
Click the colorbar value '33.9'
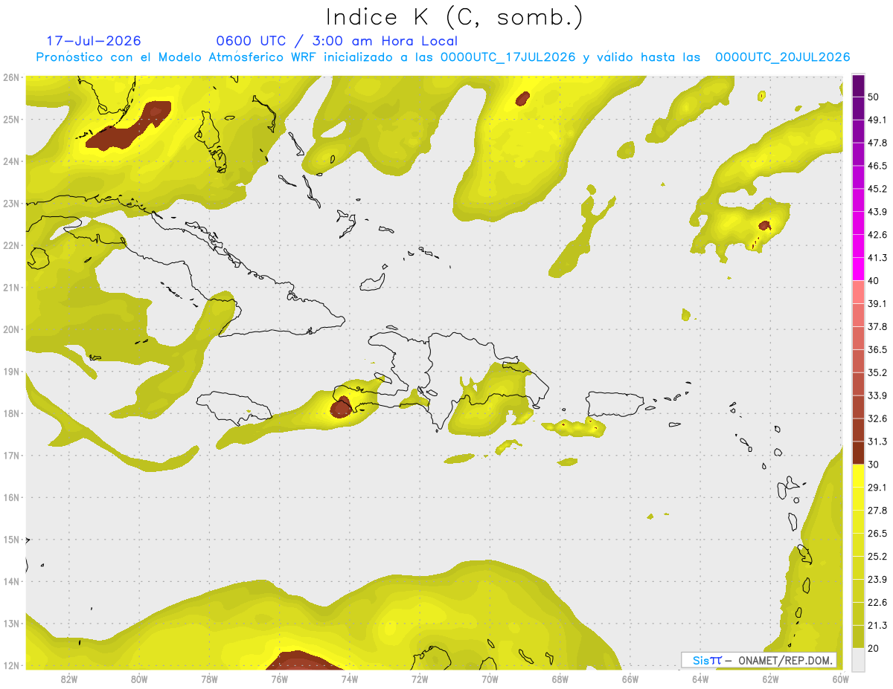coord(877,395)
